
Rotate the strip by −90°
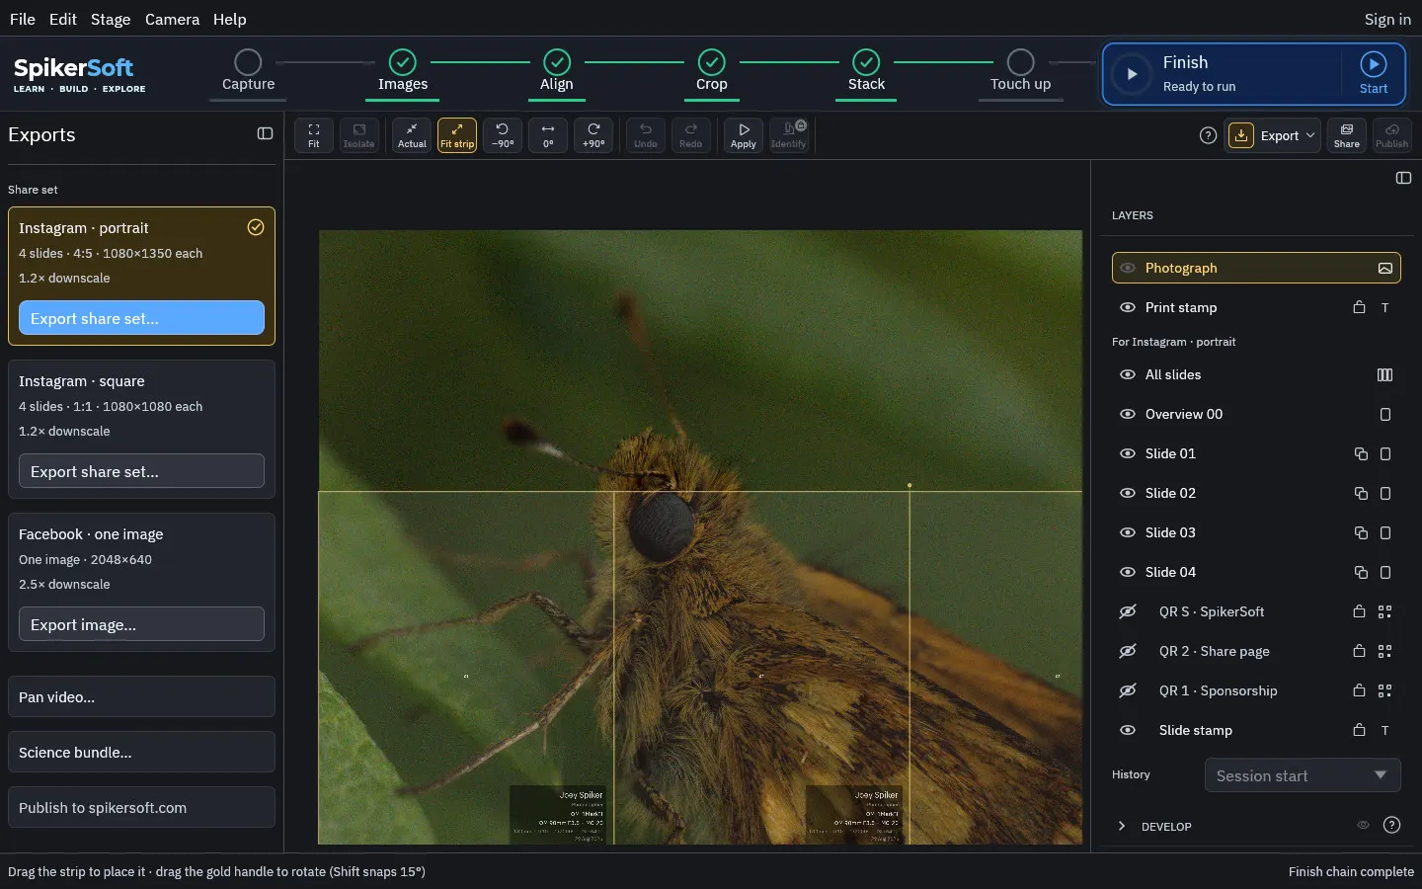coord(503,135)
